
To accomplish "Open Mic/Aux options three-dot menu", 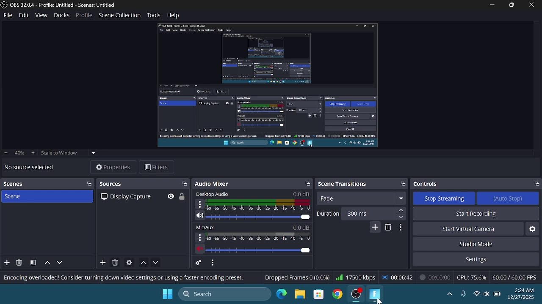I will [x=200, y=238].
